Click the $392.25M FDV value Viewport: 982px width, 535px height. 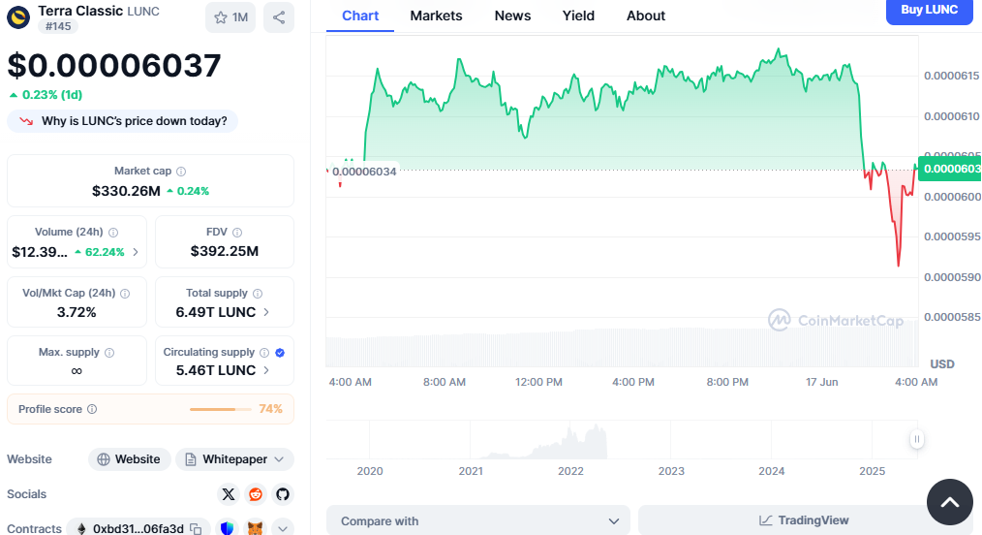click(225, 251)
